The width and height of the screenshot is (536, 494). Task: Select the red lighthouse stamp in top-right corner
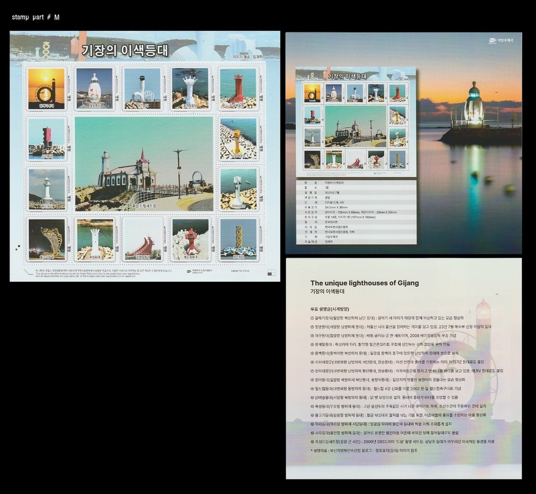point(238,89)
